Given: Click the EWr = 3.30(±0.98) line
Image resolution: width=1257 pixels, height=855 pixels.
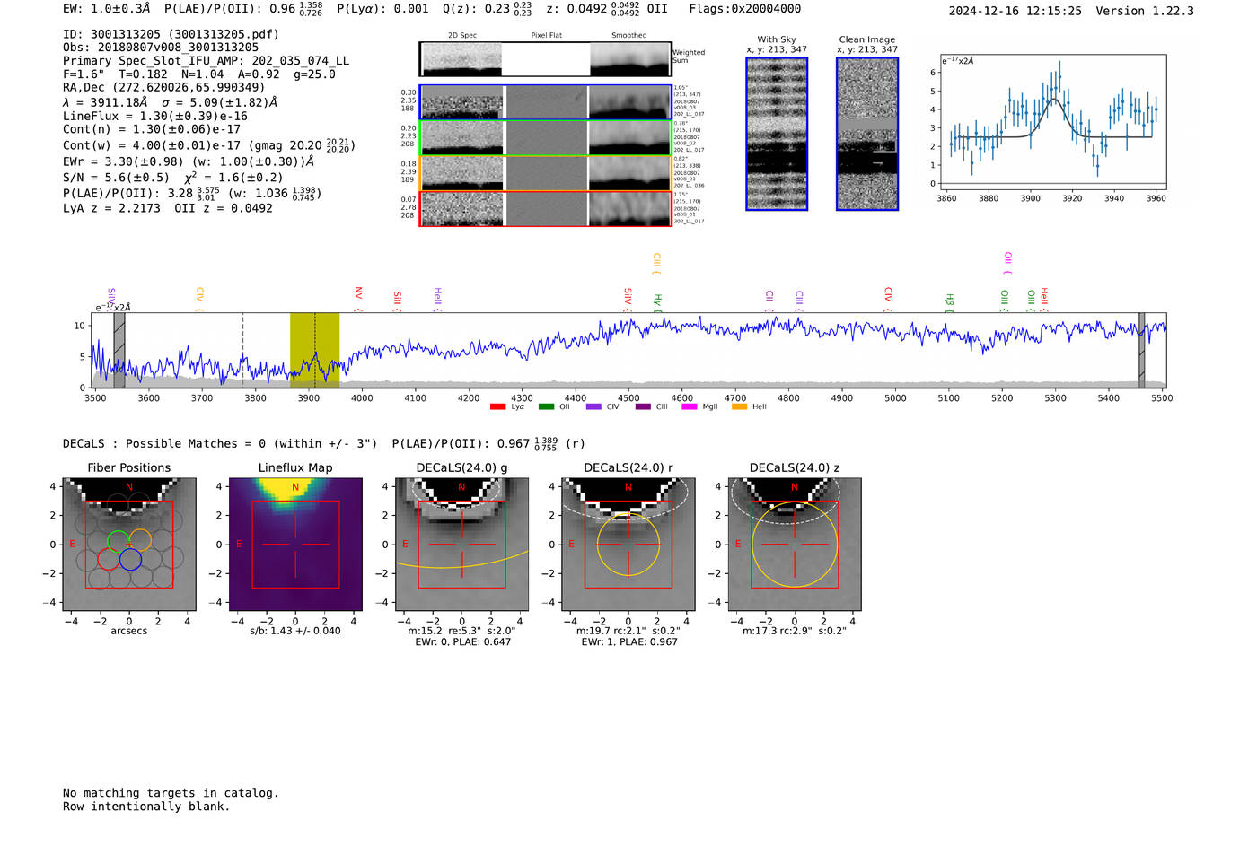Looking at the screenshot, I should 189,161.
